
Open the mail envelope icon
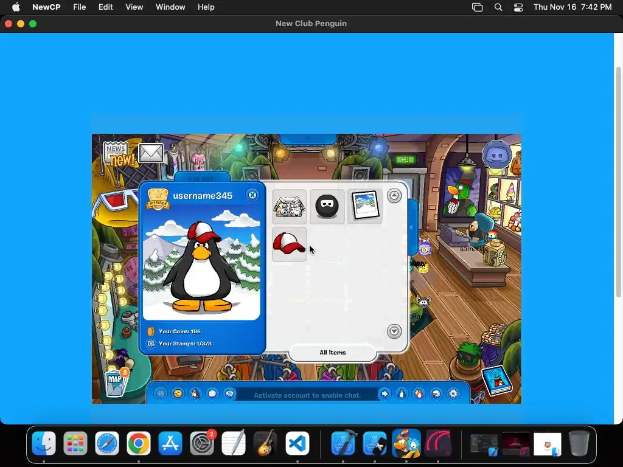tap(151, 153)
